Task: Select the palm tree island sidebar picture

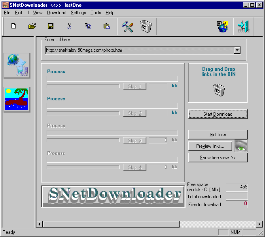Action: tap(17, 99)
